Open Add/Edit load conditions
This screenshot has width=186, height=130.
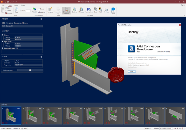coord(34,10)
